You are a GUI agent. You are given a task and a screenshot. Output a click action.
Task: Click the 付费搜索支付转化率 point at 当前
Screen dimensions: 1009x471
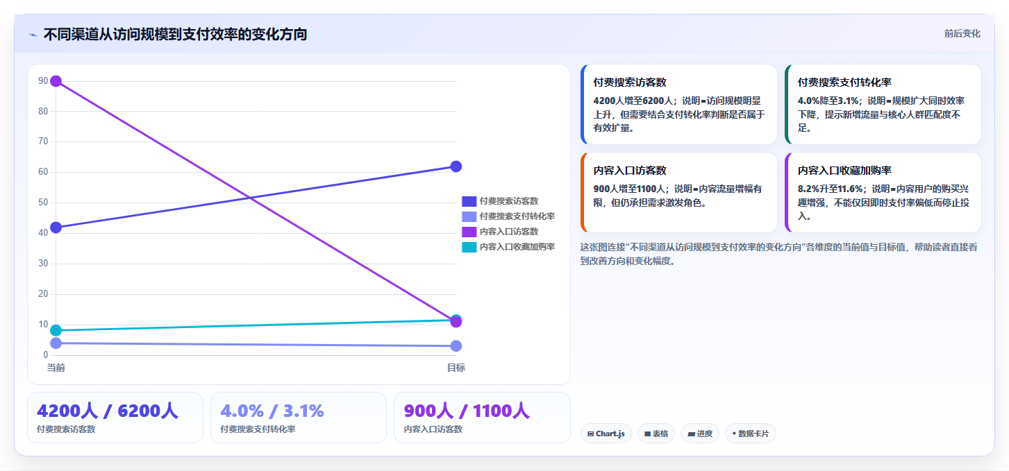coord(56,343)
